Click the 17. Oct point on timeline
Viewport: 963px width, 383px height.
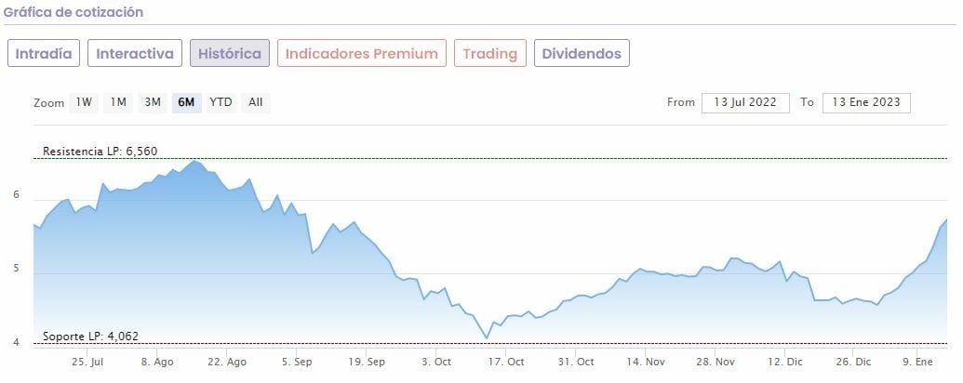(x=507, y=362)
